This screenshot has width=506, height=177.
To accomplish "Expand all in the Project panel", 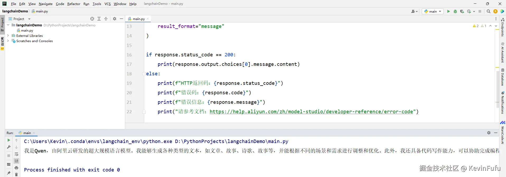I will [99, 19].
